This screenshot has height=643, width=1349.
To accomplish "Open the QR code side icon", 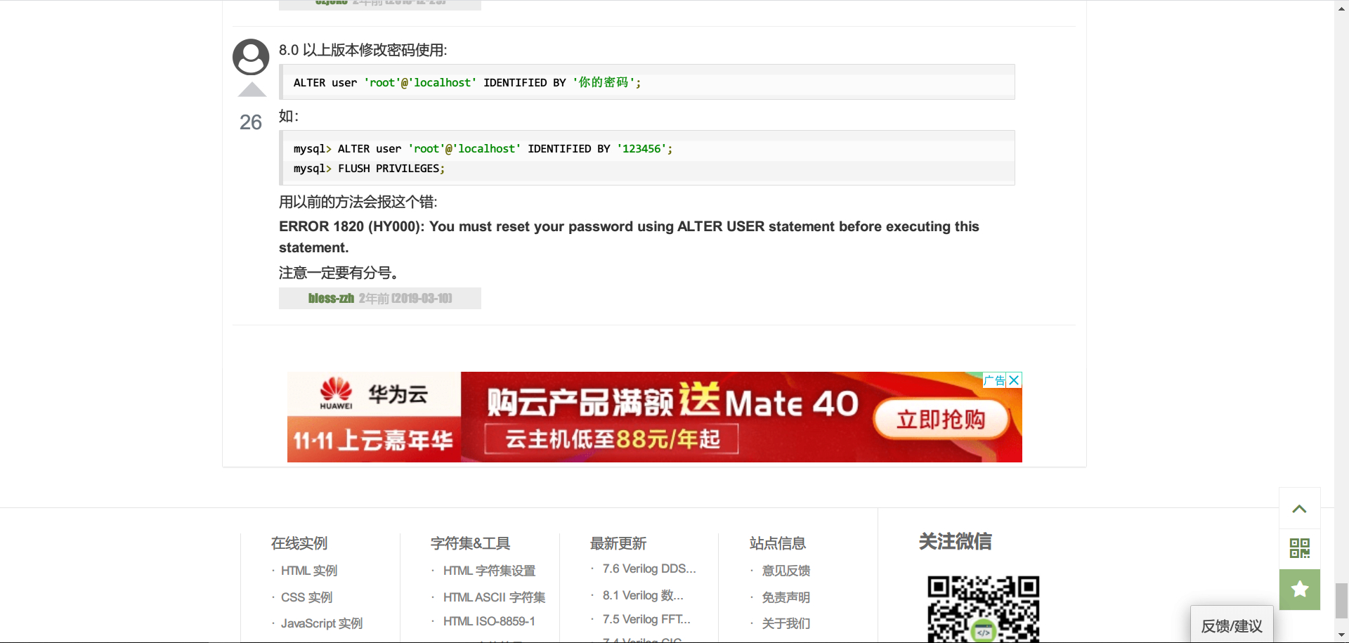I will [x=1299, y=548].
